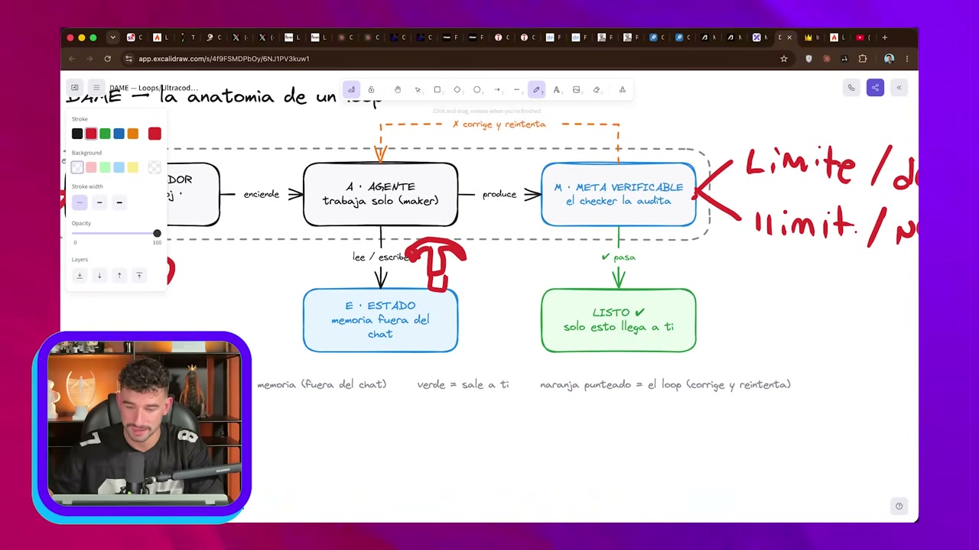Open the more tools shapes menu
Image resolution: width=979 pixels, height=550 pixels.
[x=623, y=89]
